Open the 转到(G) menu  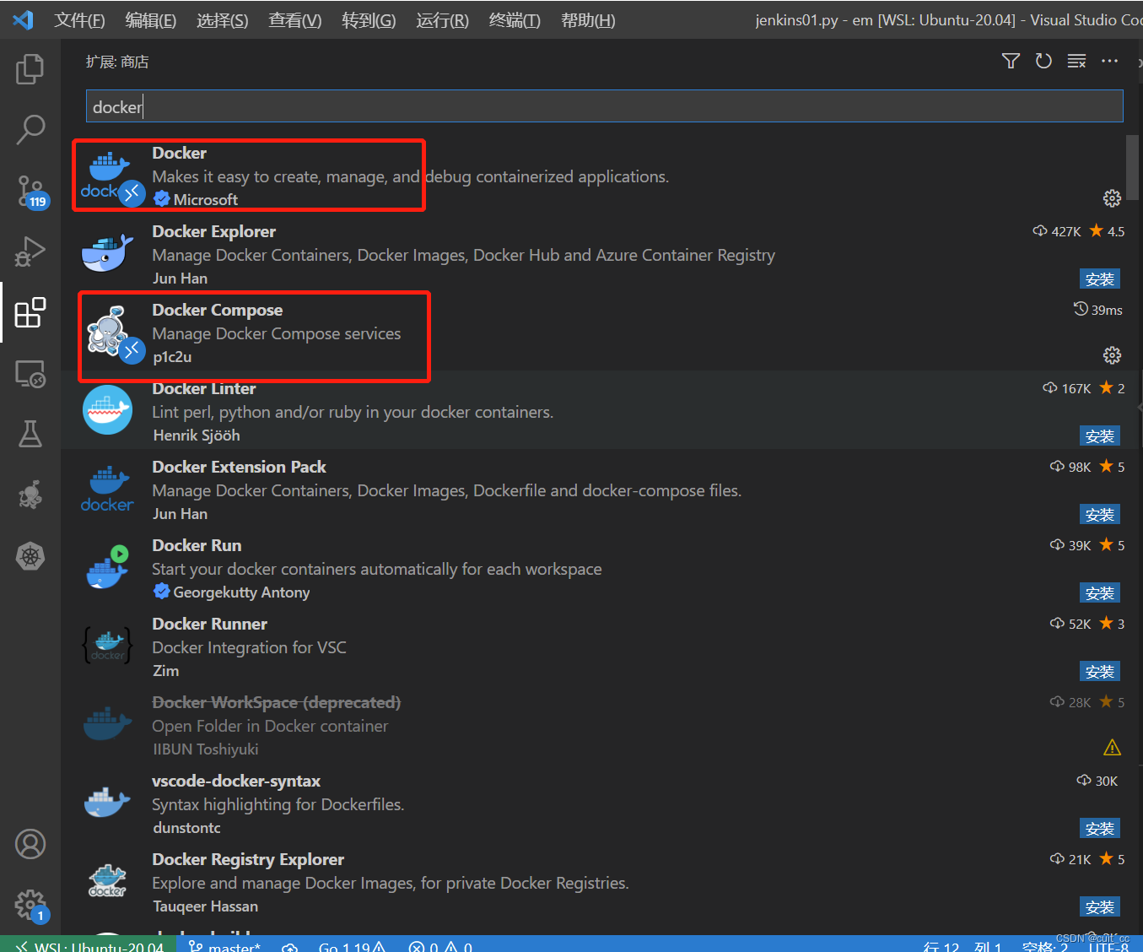coord(369,20)
